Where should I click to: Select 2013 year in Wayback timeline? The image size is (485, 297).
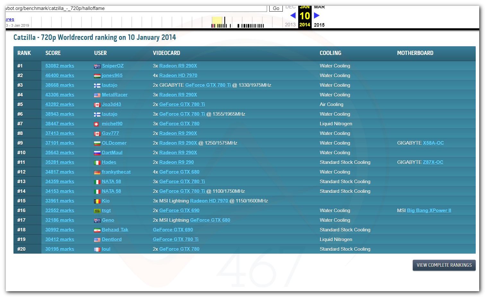click(290, 25)
